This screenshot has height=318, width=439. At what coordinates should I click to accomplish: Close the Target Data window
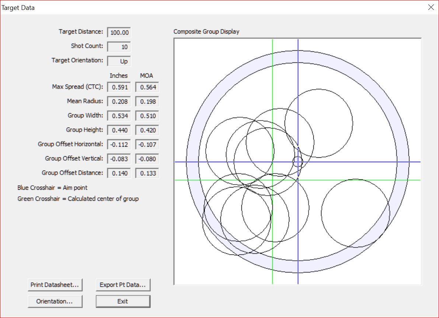(x=431, y=7)
